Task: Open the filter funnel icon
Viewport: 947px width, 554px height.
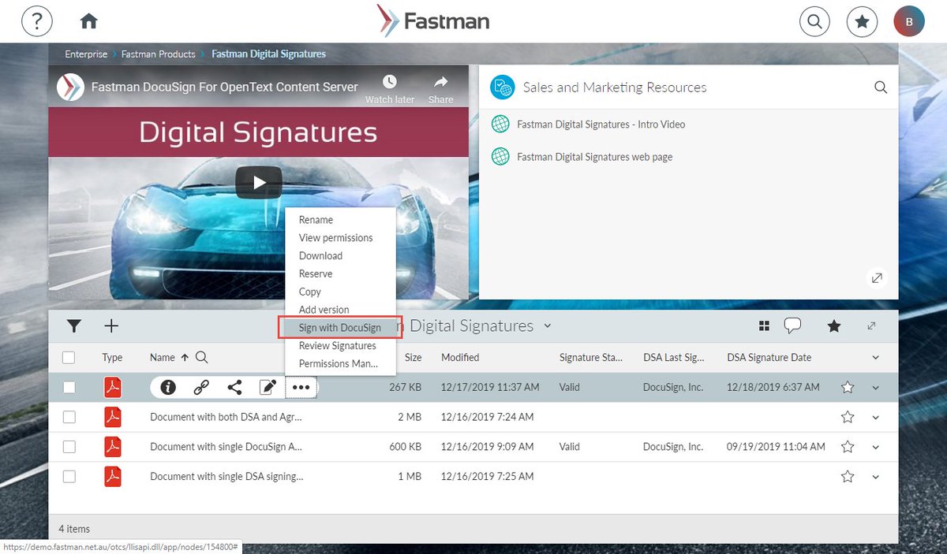Action: [x=74, y=325]
